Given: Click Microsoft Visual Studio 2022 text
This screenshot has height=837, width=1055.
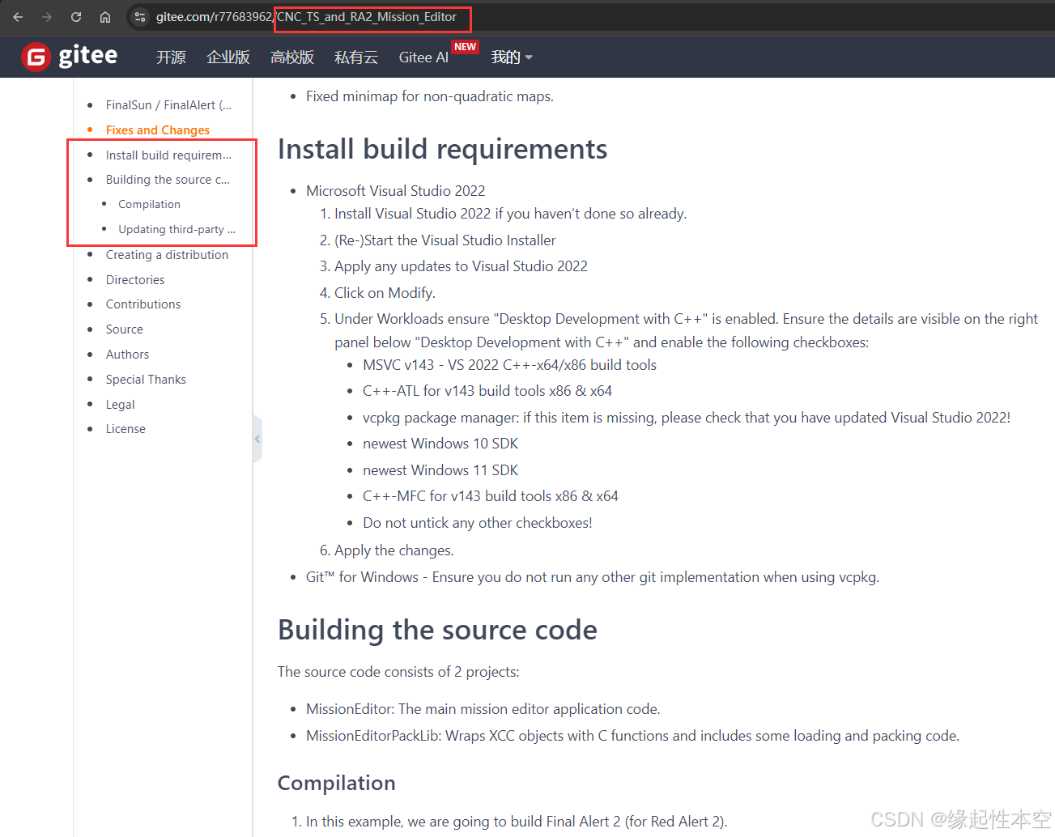Looking at the screenshot, I should [395, 191].
